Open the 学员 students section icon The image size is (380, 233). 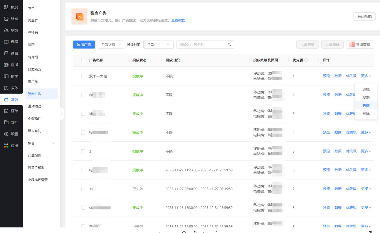click(6, 30)
